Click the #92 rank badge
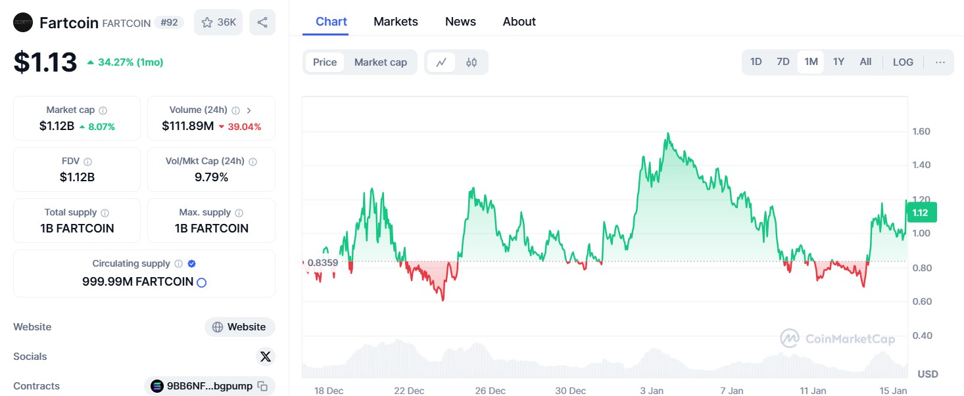This screenshot has width=964, height=396. click(170, 22)
